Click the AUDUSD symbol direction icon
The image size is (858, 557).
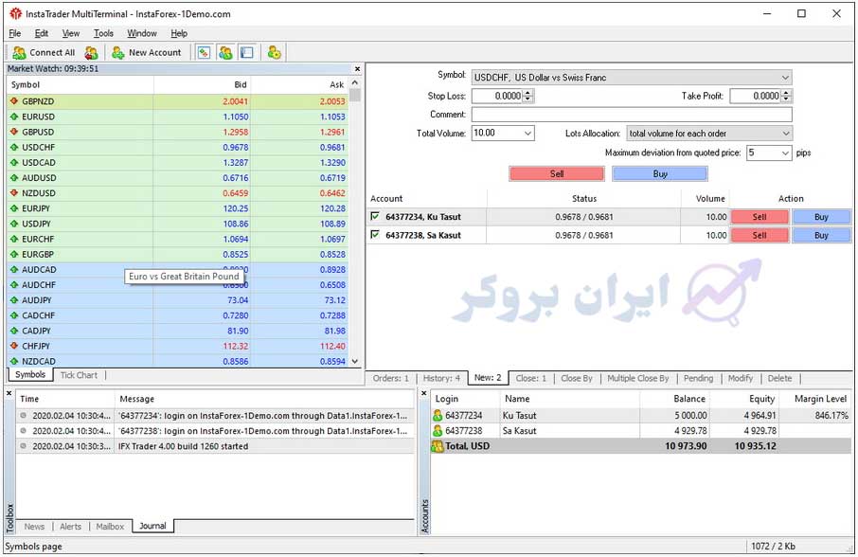(14, 178)
